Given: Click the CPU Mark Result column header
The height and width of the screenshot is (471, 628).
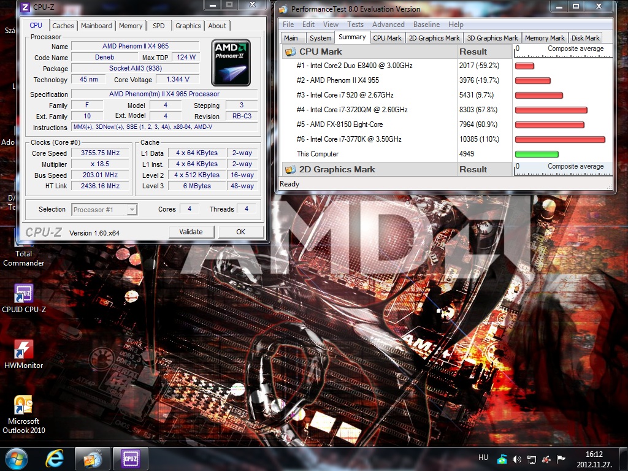Looking at the screenshot, I should point(484,52).
